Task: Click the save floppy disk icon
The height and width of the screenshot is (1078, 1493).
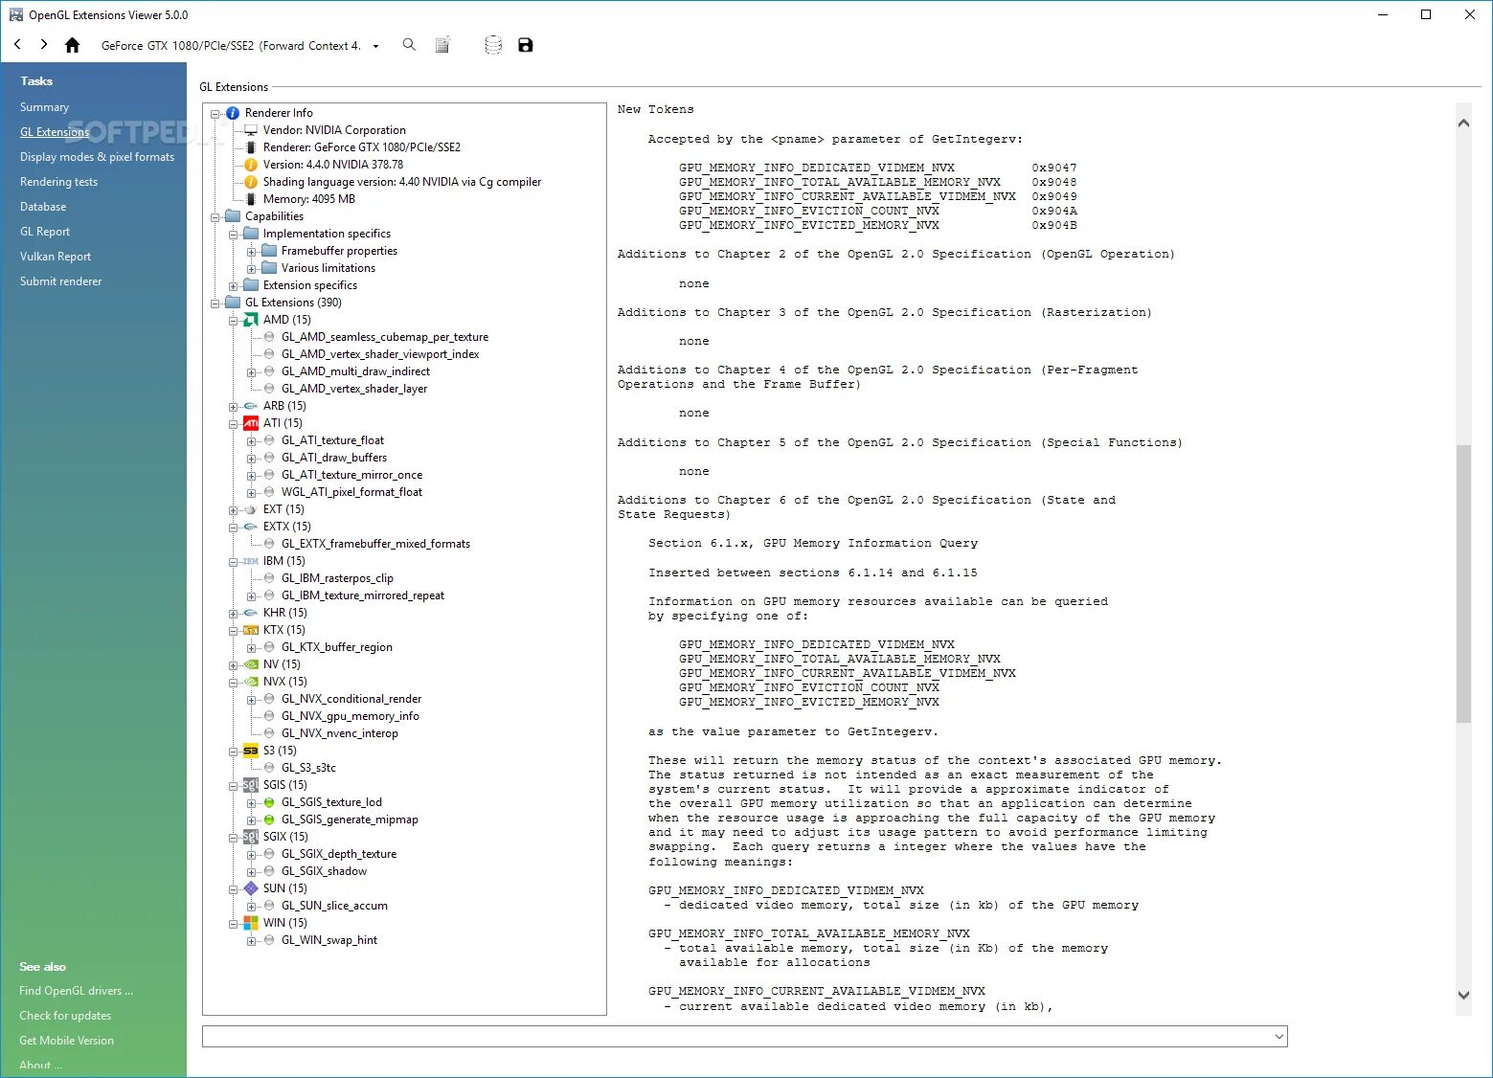Action: click(526, 45)
